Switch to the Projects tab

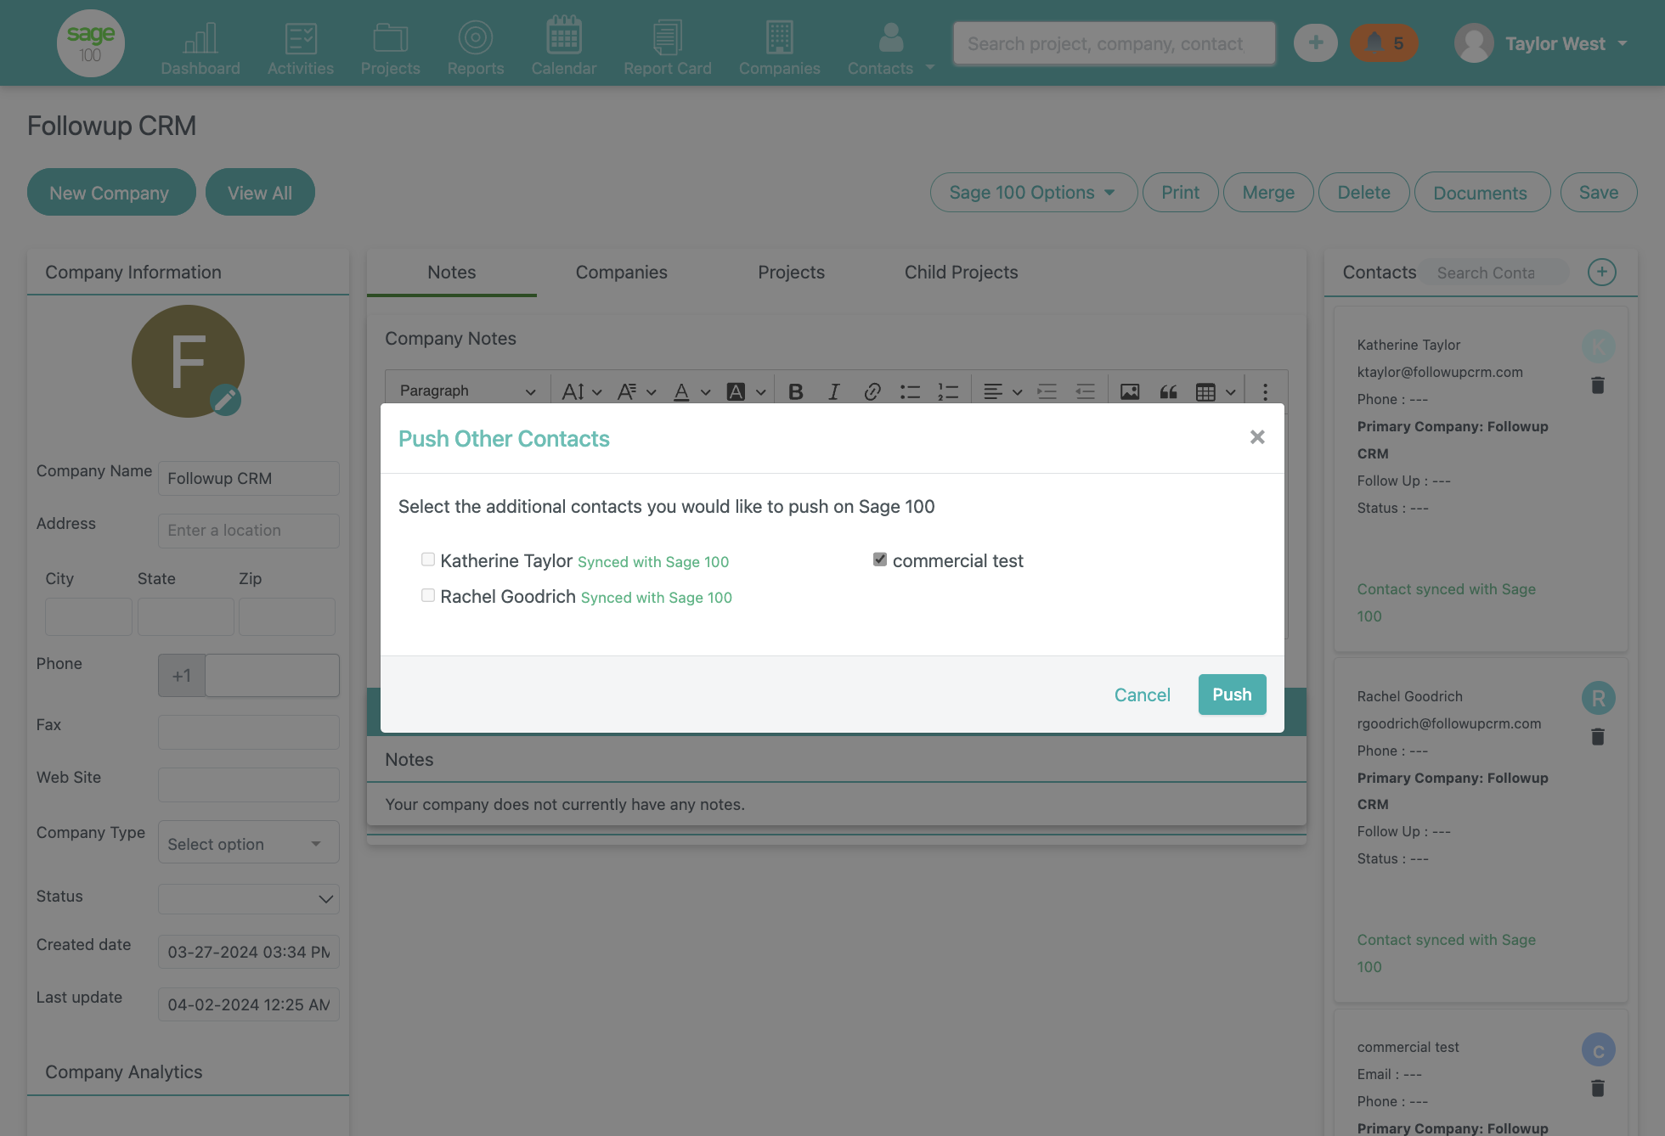click(x=792, y=273)
